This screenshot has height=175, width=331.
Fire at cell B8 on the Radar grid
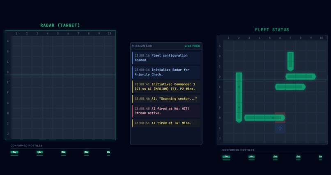click(x=89, y=52)
